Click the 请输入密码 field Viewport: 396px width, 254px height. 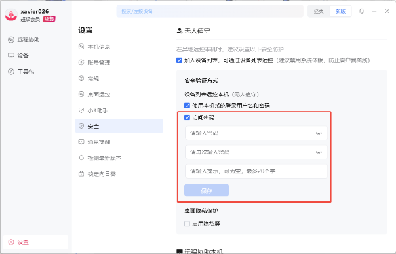click(256, 133)
